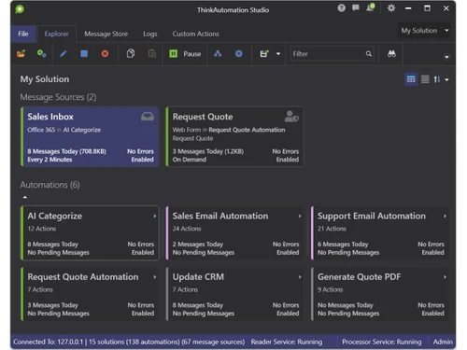Click the paste icon in toolbar
This screenshot has height=350, width=467.
tap(152, 54)
